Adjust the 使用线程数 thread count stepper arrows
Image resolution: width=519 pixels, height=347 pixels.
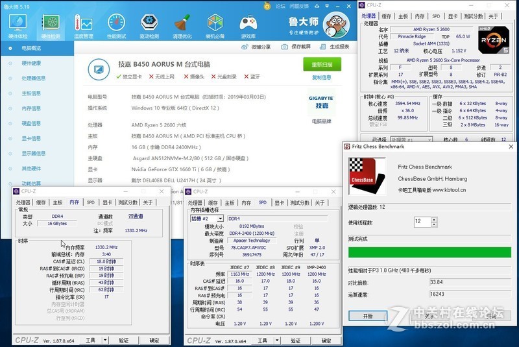tap(434, 222)
